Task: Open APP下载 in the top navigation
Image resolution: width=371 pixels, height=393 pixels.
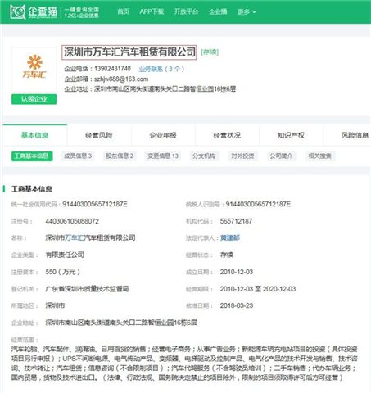Action: 152,11
